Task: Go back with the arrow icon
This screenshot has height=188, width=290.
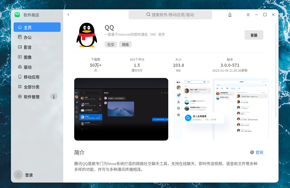Action: point(68,15)
